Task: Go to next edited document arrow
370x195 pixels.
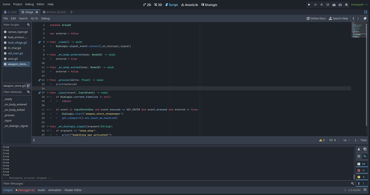Action: [358, 18]
